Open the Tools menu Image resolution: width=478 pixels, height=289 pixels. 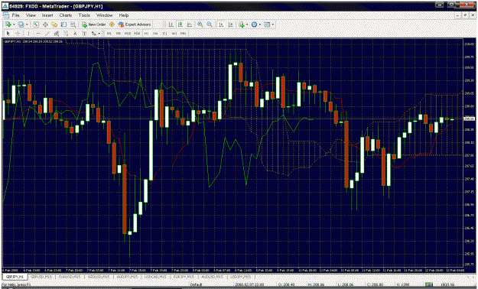click(x=84, y=15)
